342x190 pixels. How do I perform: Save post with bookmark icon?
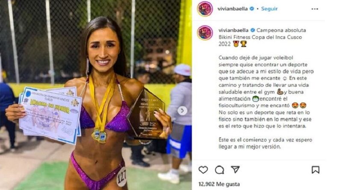click(315, 170)
